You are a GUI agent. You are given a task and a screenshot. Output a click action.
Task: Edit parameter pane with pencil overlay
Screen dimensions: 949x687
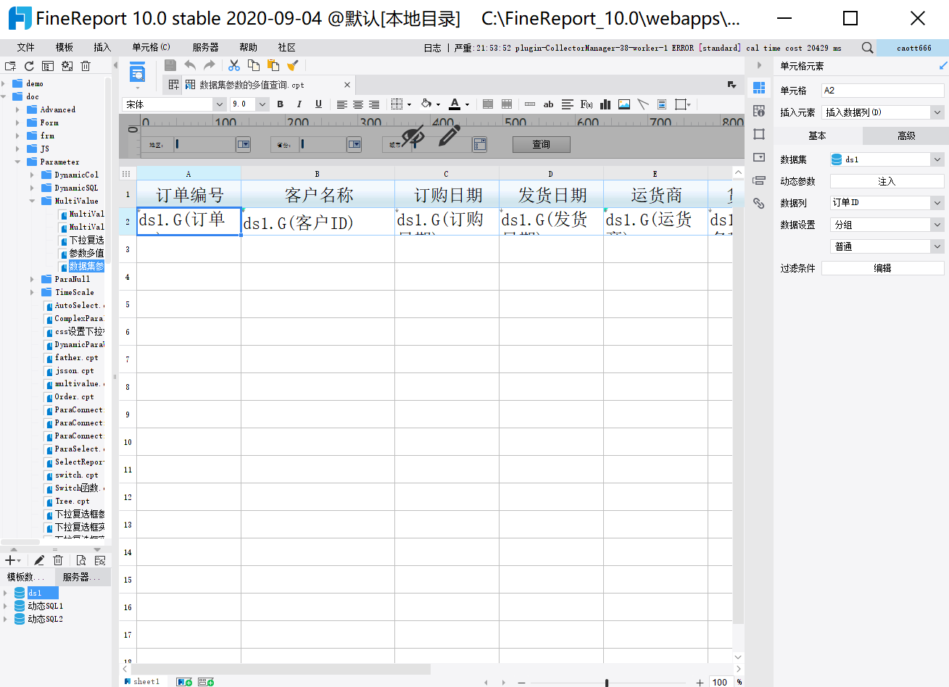(449, 135)
